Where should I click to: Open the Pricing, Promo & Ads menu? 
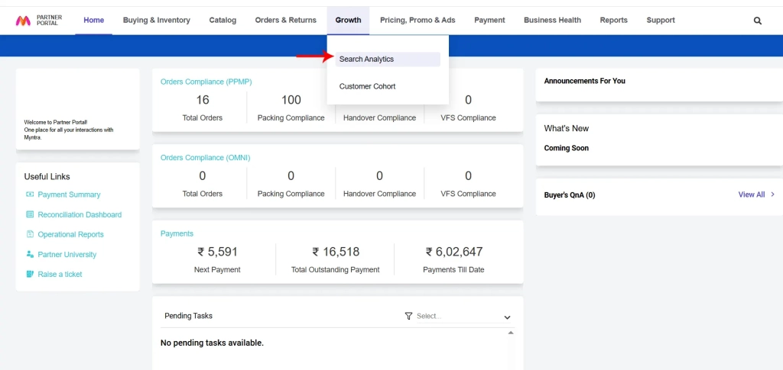[x=417, y=20]
